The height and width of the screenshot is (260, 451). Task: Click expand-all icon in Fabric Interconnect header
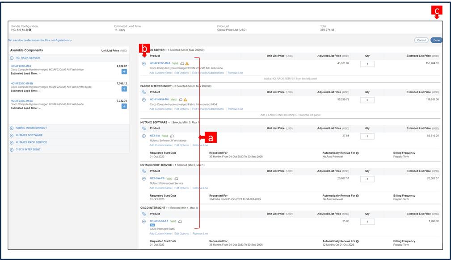click(144, 92)
